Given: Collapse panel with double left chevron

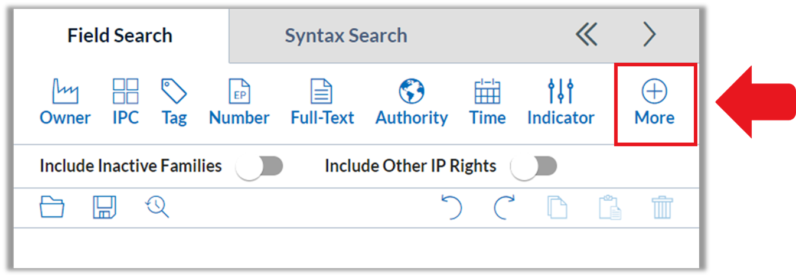Looking at the screenshot, I should (586, 35).
